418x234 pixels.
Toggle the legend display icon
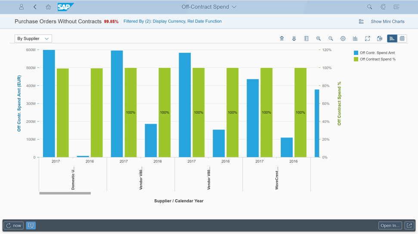(306, 39)
